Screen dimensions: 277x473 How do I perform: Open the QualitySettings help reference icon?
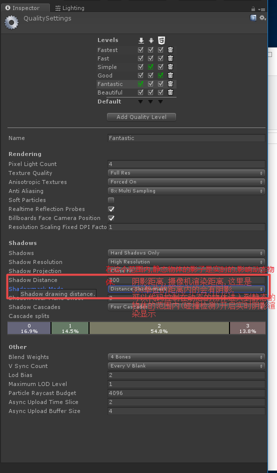(253, 18)
